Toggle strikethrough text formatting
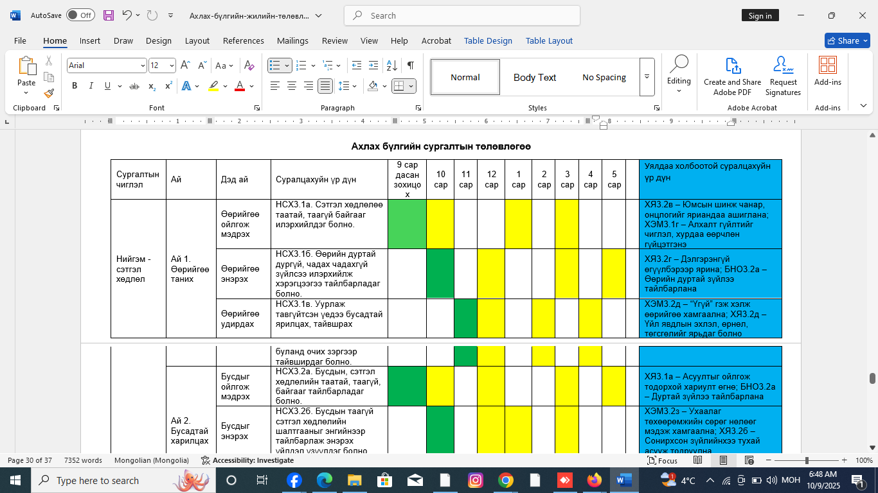This screenshot has height=493, width=878. click(x=134, y=86)
